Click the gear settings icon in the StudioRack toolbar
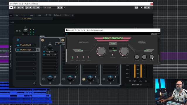This screenshot has height=105, width=187. (38, 8)
